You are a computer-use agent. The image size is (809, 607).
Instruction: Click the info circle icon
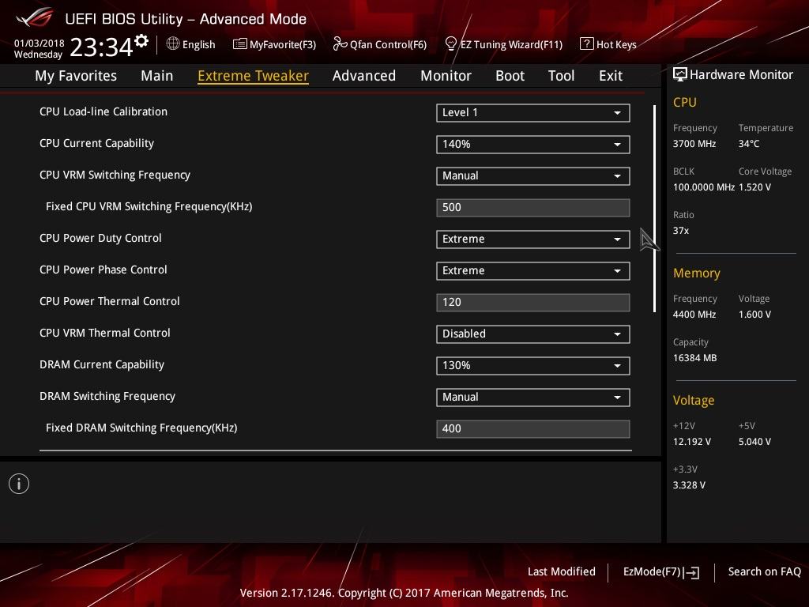tap(19, 484)
